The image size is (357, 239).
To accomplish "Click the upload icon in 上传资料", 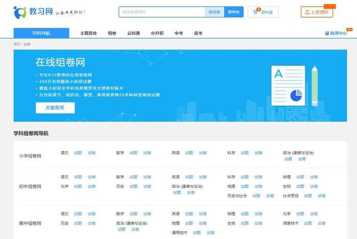I will pos(307,12).
